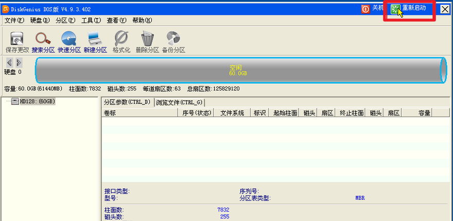This screenshot has width=453, height=221.
Task: Close the DiskGenius window with X
Action: point(445,10)
